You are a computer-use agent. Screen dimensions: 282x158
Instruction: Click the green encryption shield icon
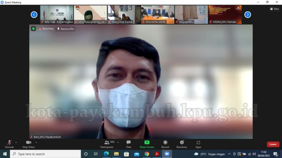click(x=33, y=29)
